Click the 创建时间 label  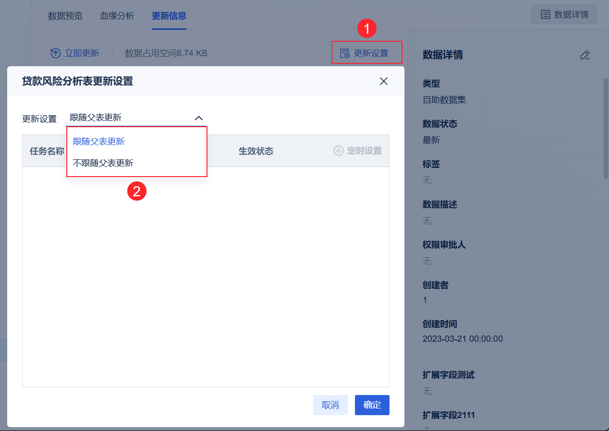(x=440, y=324)
